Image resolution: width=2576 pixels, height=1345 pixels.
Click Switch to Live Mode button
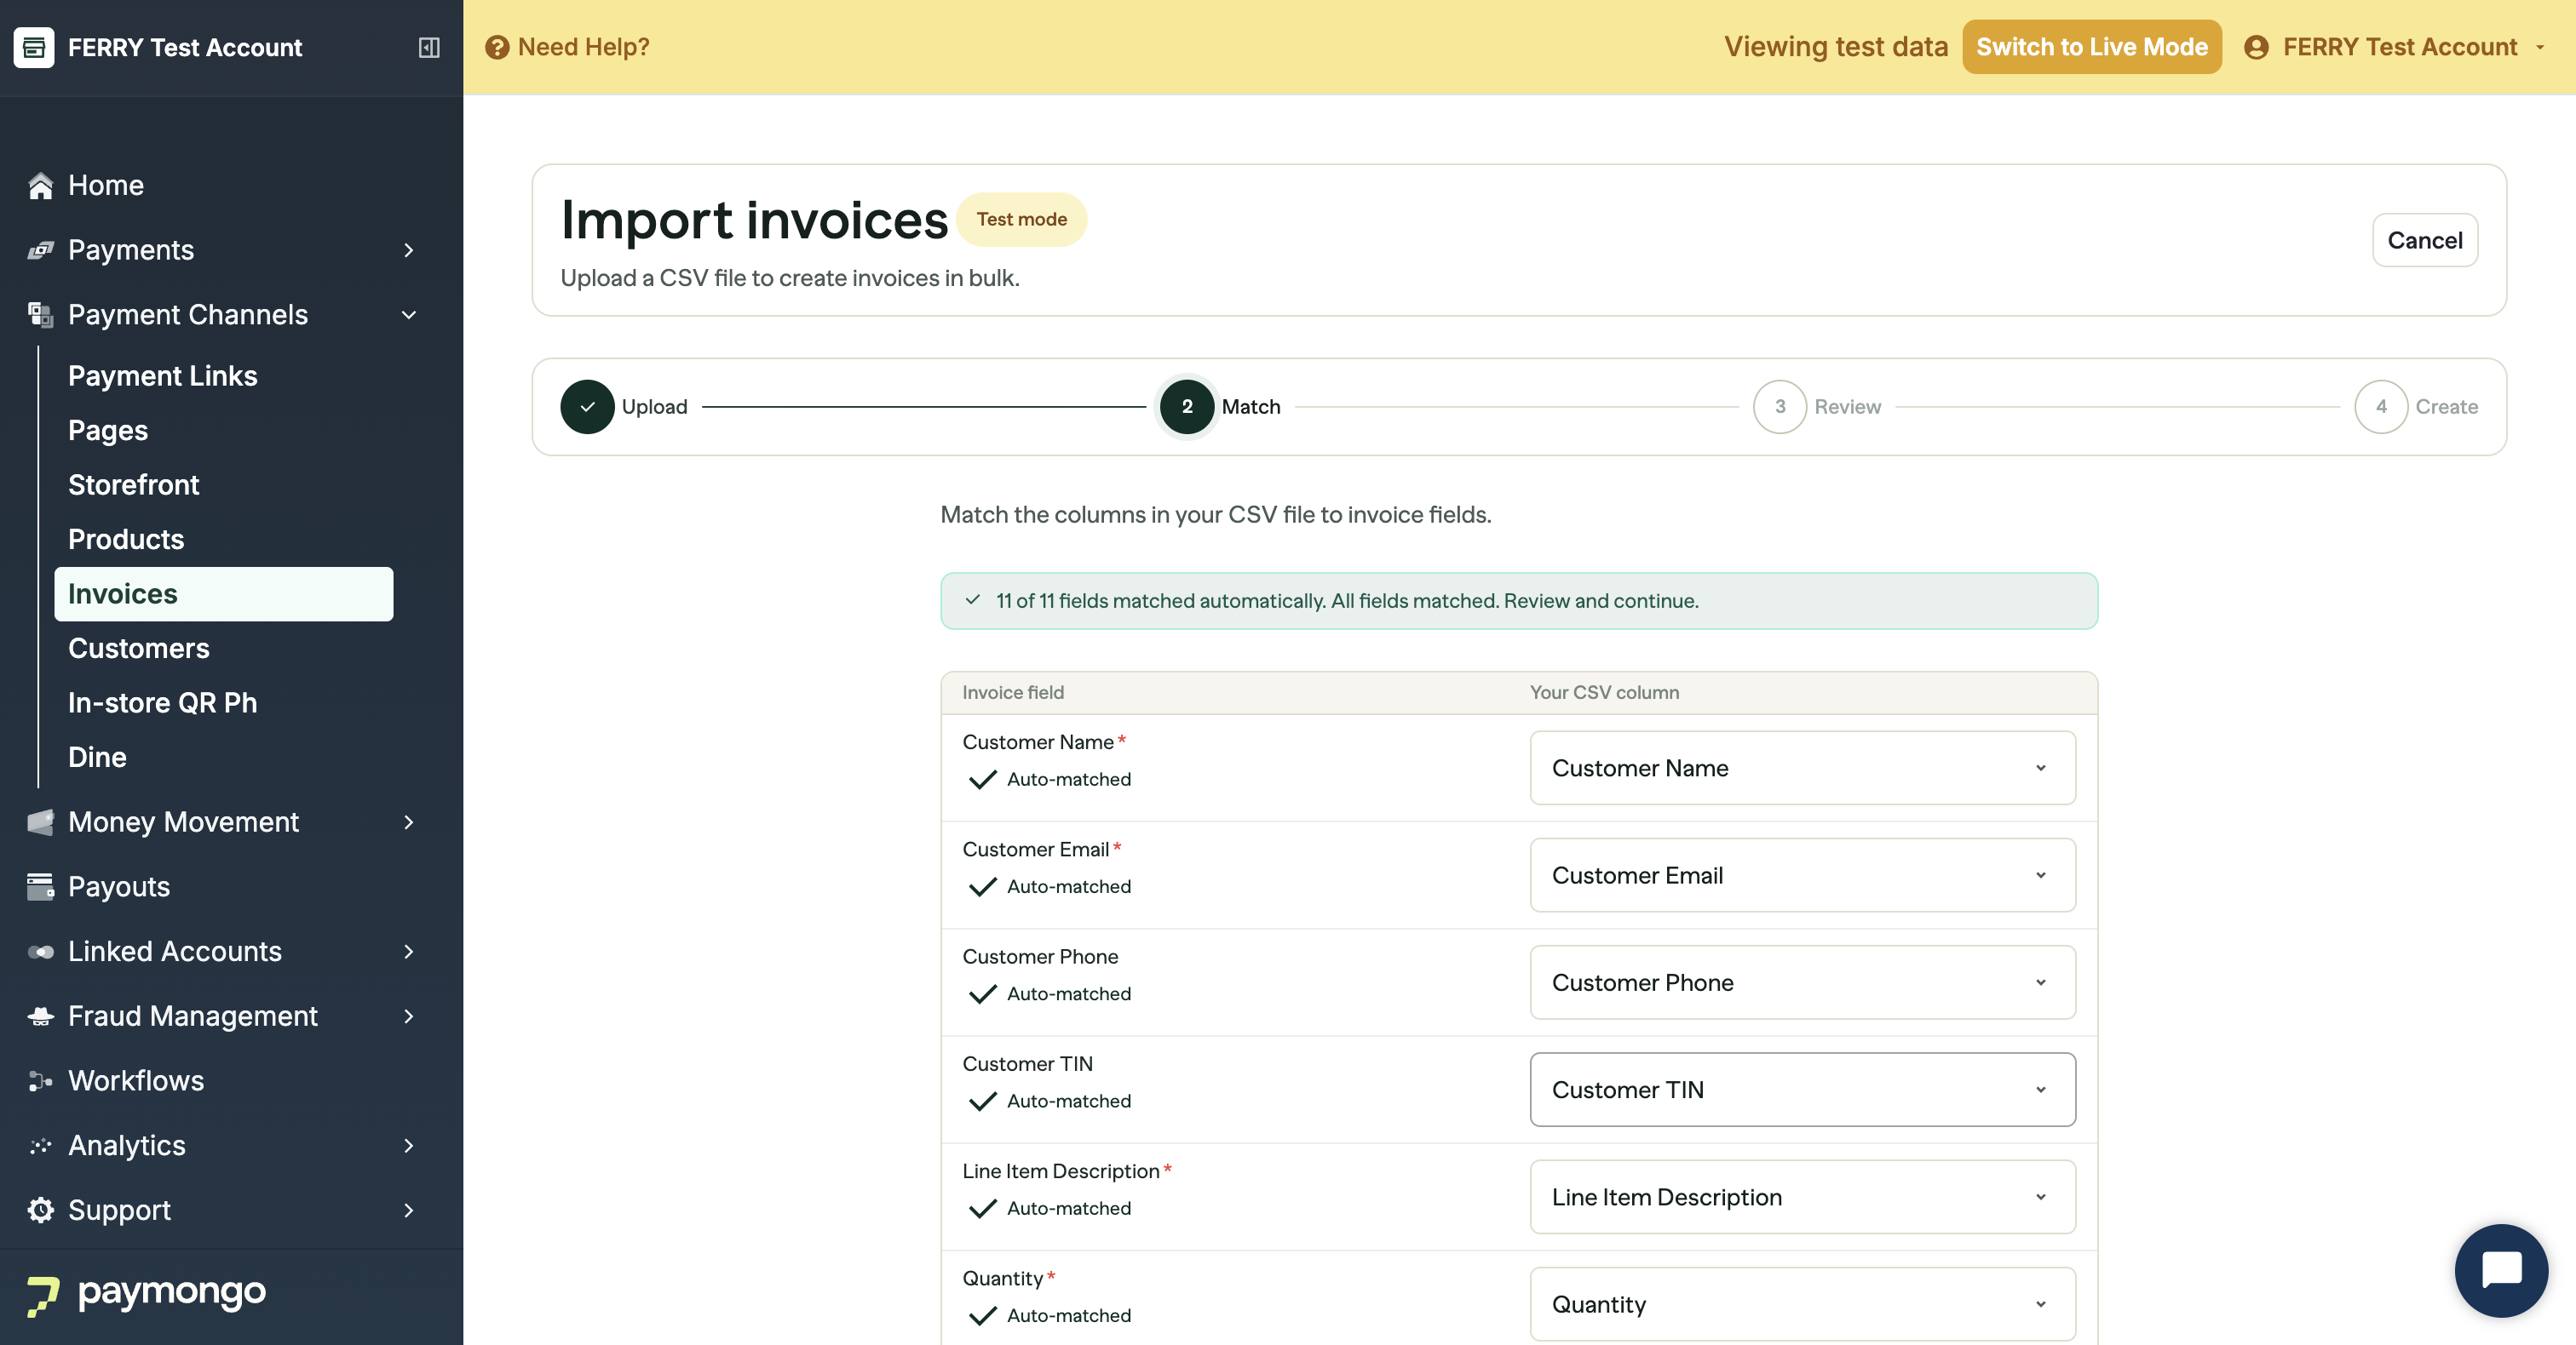2092,47
